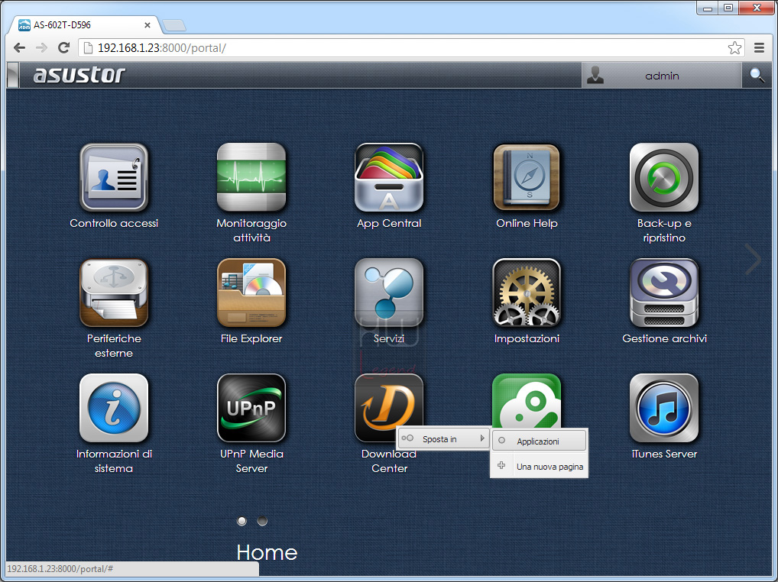Reload the portal page
Viewport: 778px width, 582px height.
tap(63, 47)
